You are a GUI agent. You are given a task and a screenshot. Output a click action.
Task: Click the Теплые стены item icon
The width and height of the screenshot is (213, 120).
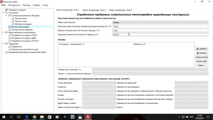tap(13, 21)
